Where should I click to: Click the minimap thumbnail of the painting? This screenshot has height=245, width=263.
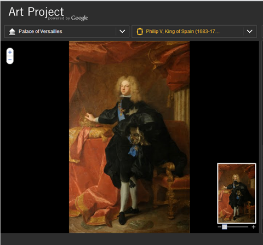[237, 193]
